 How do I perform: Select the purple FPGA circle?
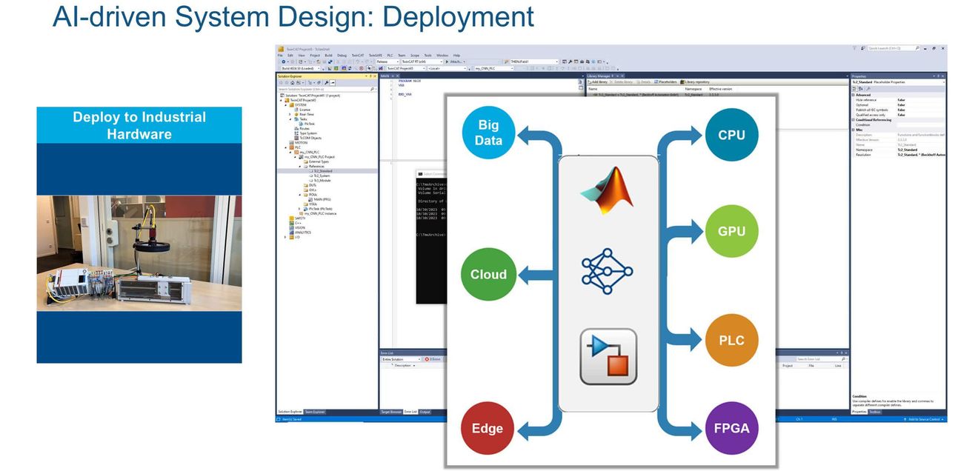tap(731, 427)
